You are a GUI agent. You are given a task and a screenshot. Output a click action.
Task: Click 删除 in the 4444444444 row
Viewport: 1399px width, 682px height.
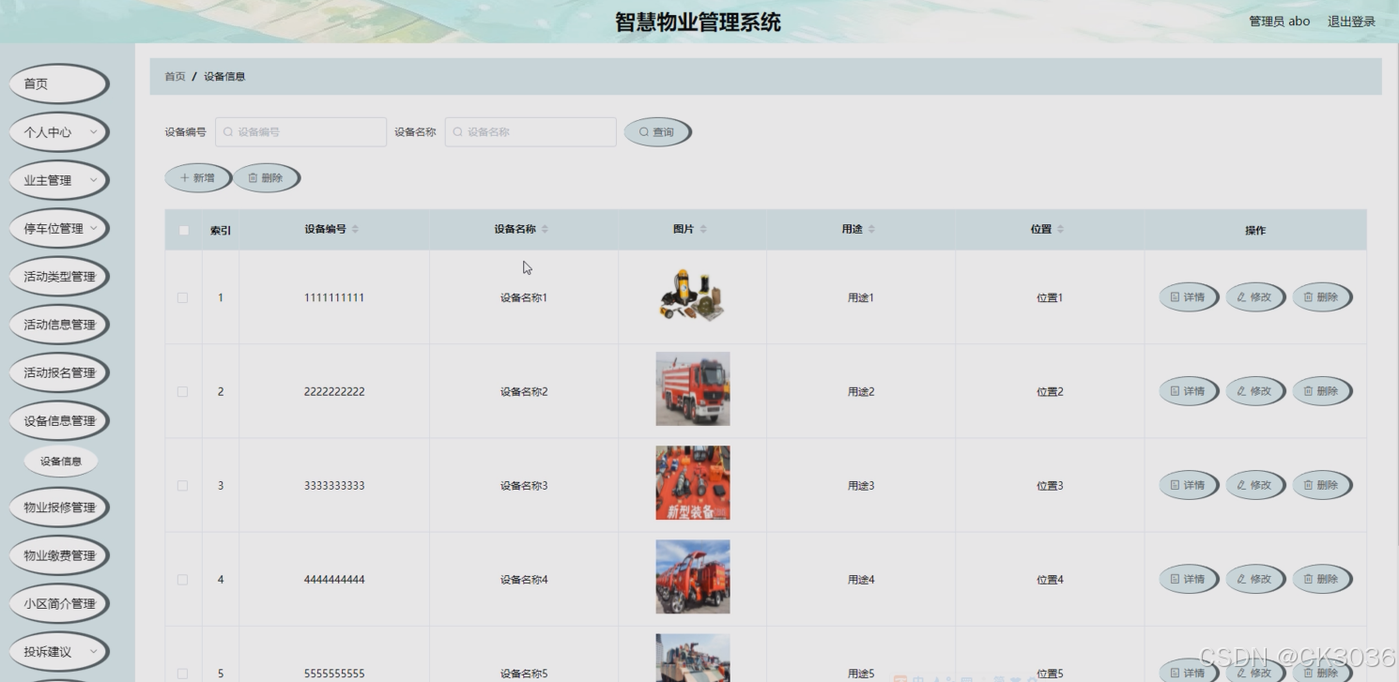click(x=1322, y=579)
